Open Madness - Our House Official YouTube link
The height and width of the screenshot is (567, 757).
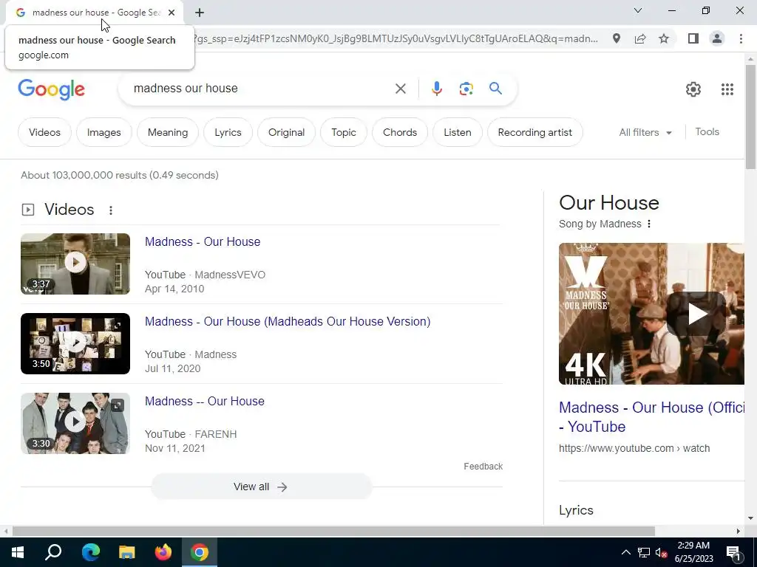651,417
